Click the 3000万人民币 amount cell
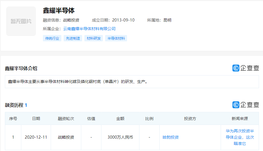 [120, 137]
